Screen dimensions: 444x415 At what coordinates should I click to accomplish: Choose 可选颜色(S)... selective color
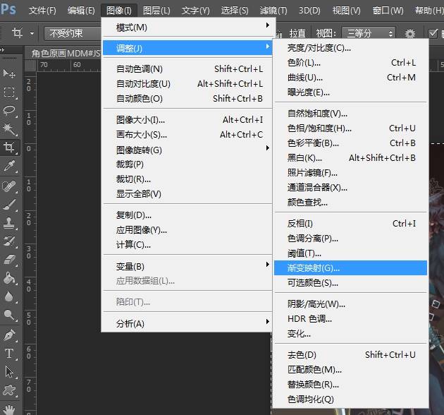350,282
